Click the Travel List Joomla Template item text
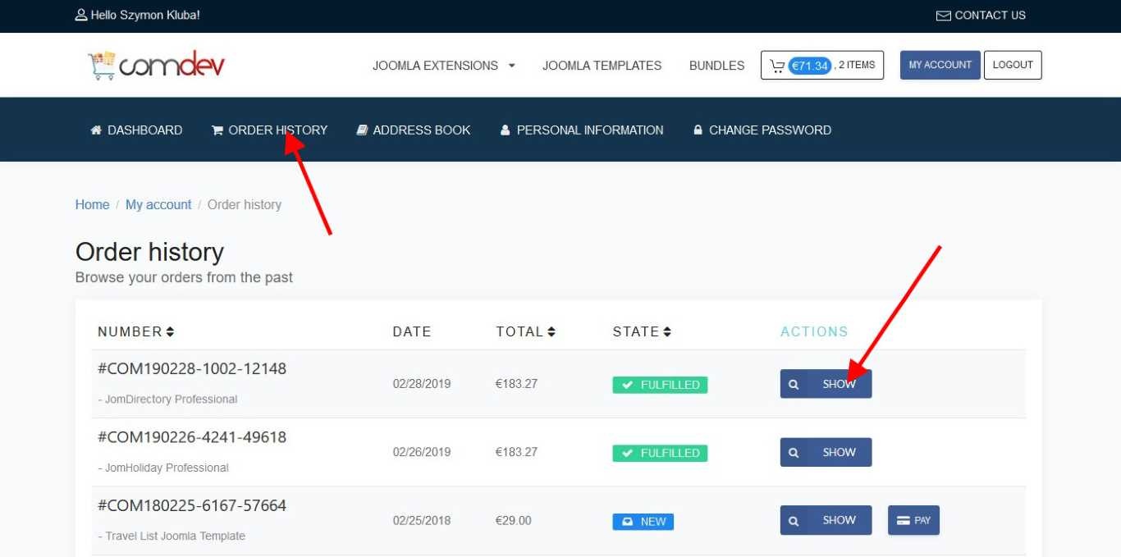 172,536
